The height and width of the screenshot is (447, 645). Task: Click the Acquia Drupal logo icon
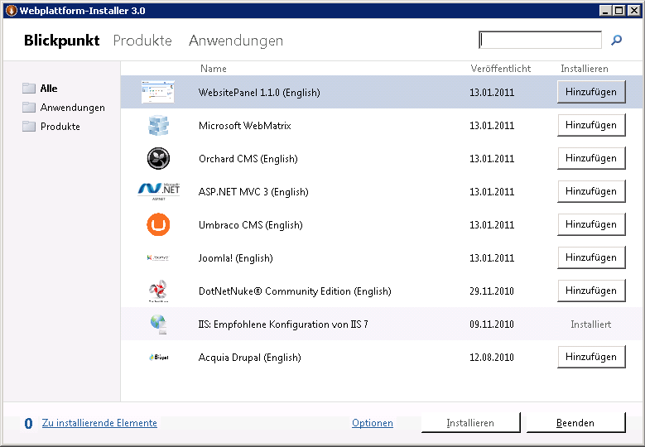[x=158, y=357]
